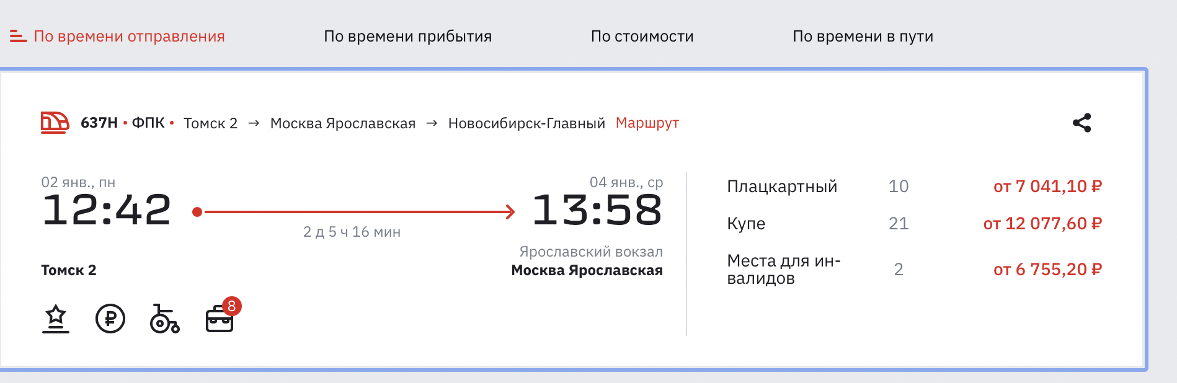The width and height of the screenshot is (1177, 383).
Task: Click departure time 12:42
Action: 107,209
